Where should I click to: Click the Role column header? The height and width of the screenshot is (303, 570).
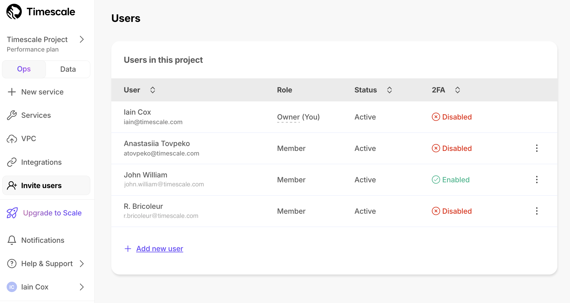click(284, 90)
